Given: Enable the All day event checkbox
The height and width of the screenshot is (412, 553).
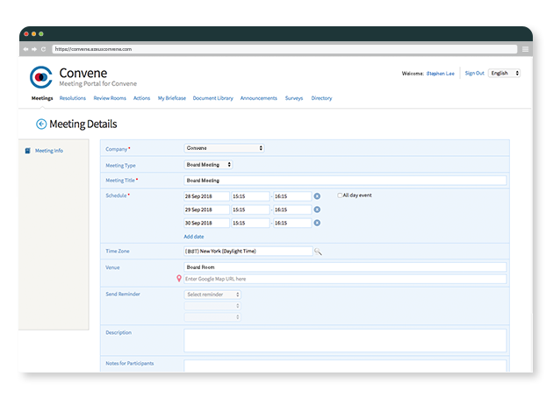Looking at the screenshot, I should [340, 195].
